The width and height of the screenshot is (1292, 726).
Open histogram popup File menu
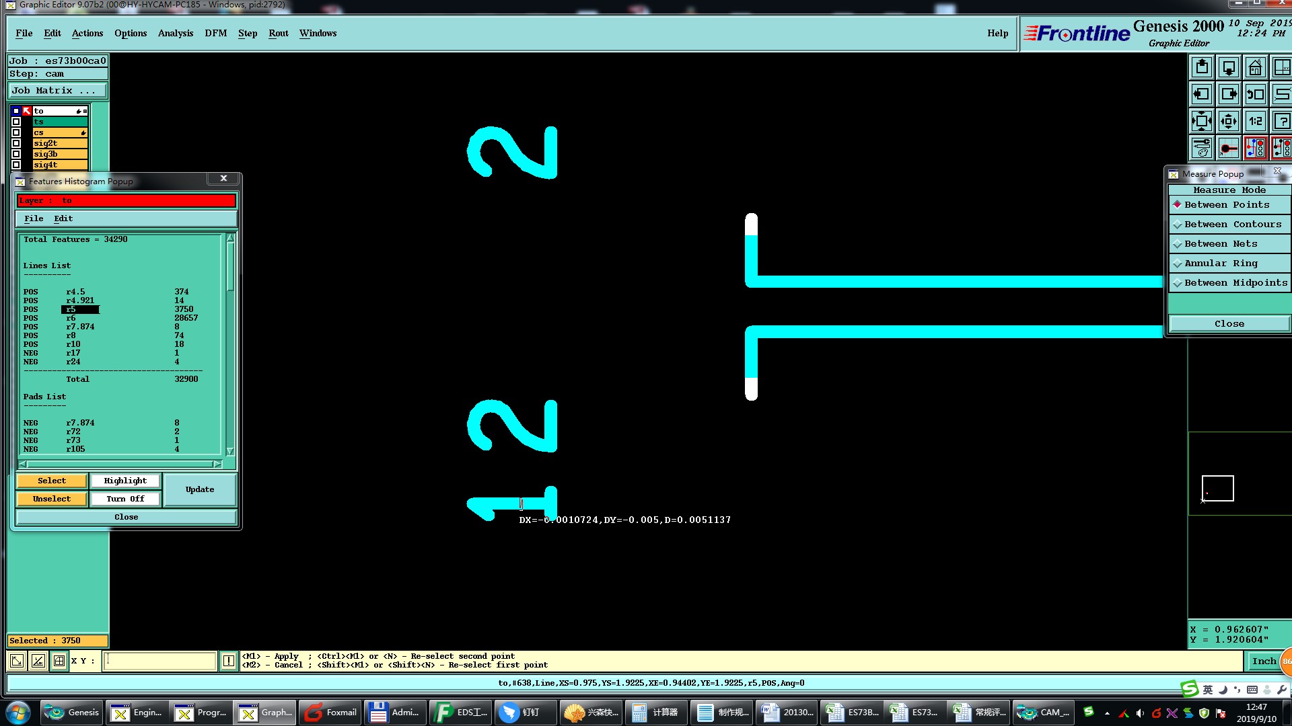tap(34, 218)
